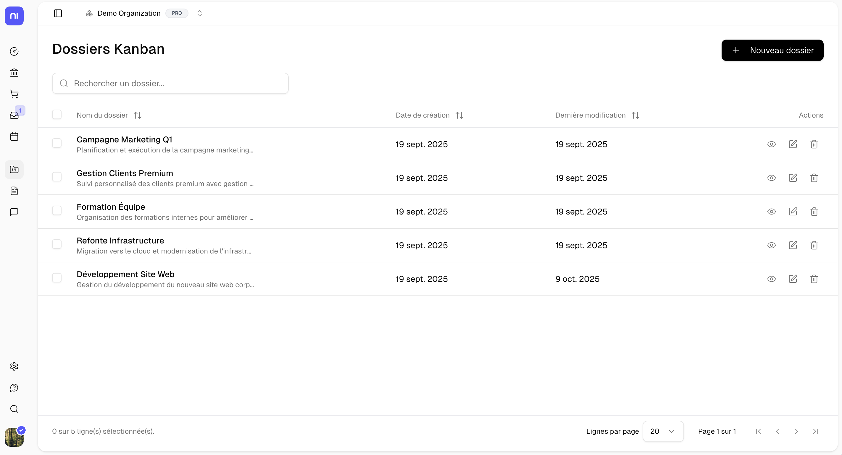842x455 pixels.
Task: Sort by 'Date de création' arrows
Action: click(x=459, y=115)
